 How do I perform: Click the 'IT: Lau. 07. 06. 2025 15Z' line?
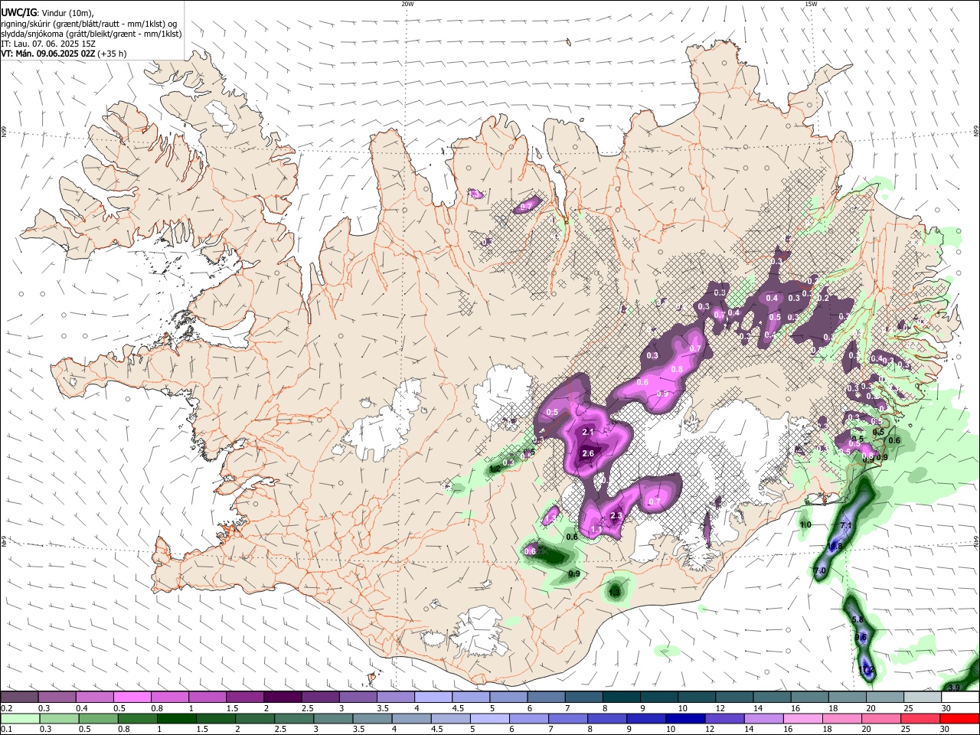pos(48,44)
